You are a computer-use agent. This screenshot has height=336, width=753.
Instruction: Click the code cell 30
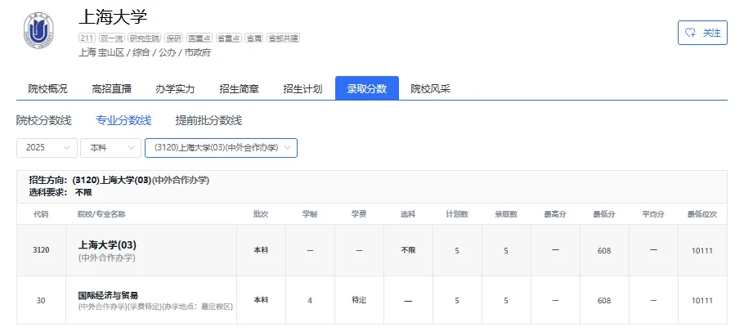tap(42, 301)
